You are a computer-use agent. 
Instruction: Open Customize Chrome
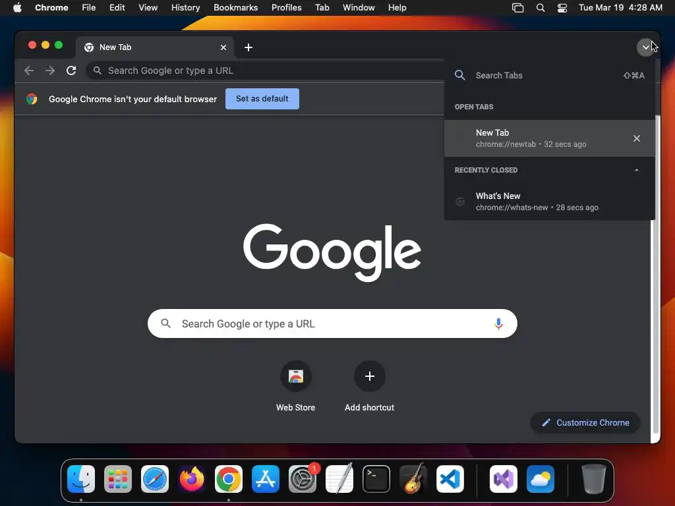point(585,422)
